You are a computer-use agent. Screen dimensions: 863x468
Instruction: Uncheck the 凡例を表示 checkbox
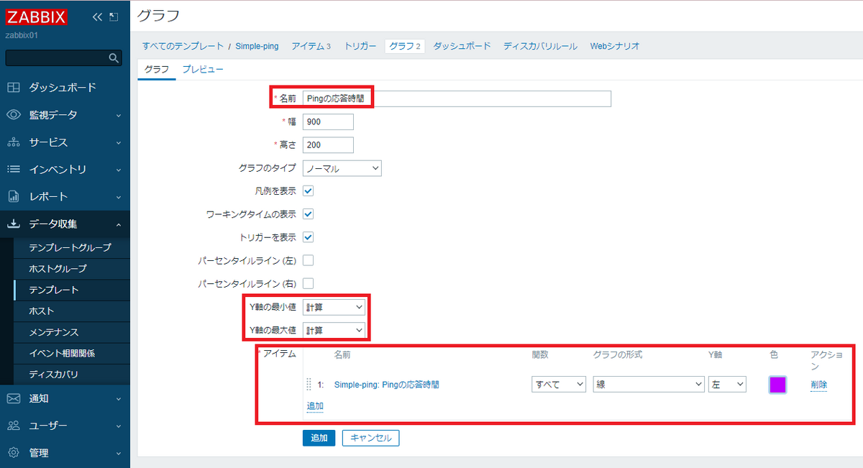click(308, 191)
